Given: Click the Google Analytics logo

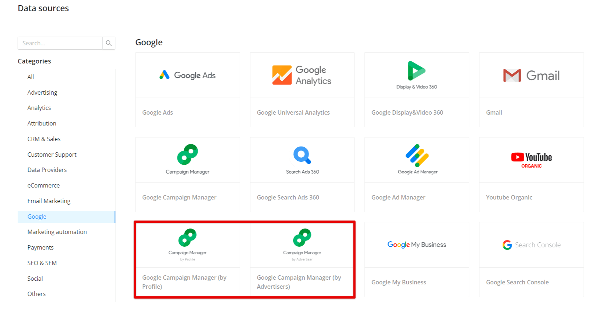Looking at the screenshot, I should point(302,75).
